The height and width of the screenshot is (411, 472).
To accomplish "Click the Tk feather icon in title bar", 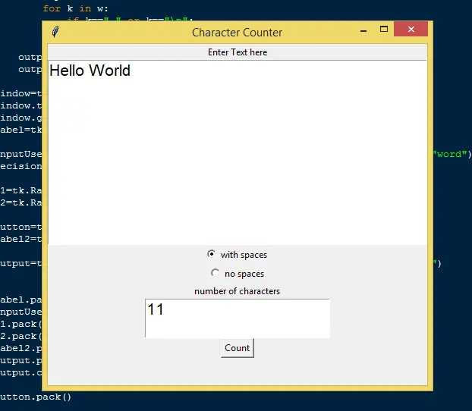I will [55, 32].
